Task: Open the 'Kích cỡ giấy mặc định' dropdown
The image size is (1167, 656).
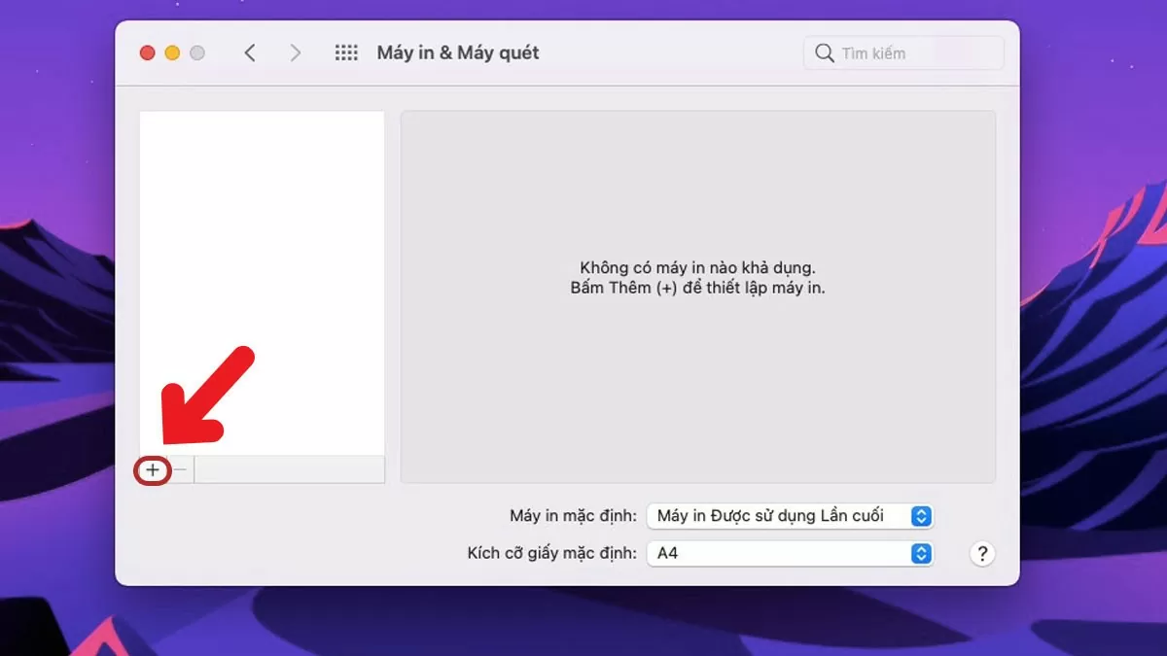Action: [790, 553]
